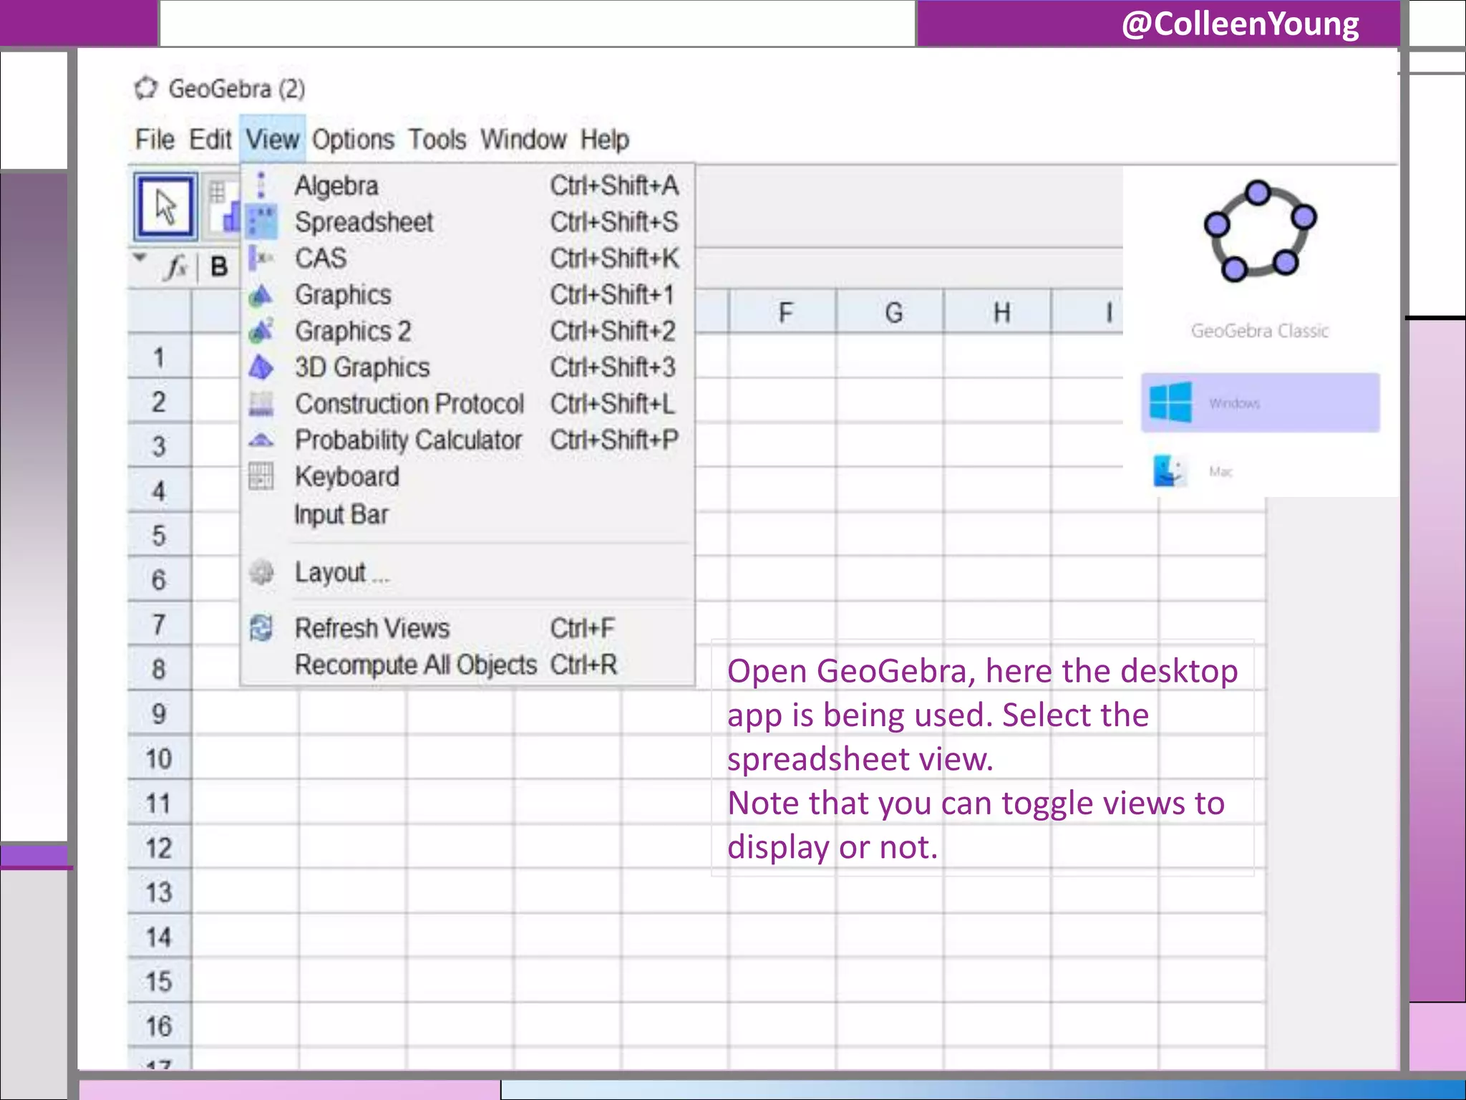Click the 3D Graphics pyramid icon
This screenshot has width=1466, height=1100.
coord(261,367)
